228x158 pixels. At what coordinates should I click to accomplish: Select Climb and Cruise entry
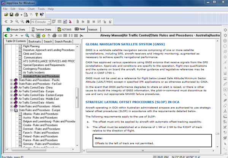pyautogui.click(x=32, y=54)
